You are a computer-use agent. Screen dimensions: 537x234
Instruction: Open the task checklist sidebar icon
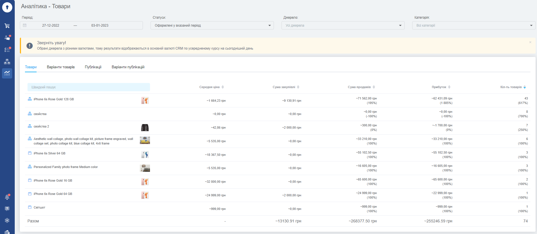point(7,50)
